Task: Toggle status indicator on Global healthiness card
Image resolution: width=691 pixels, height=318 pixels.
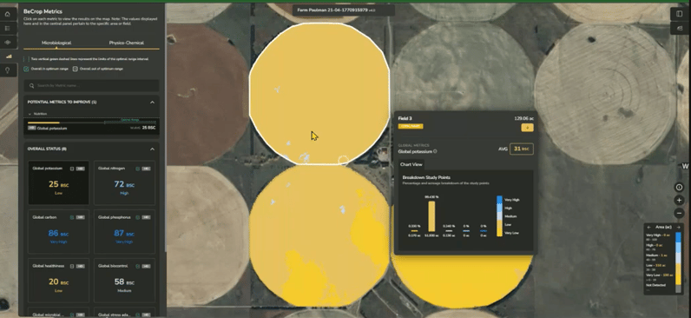Action: coord(72,266)
